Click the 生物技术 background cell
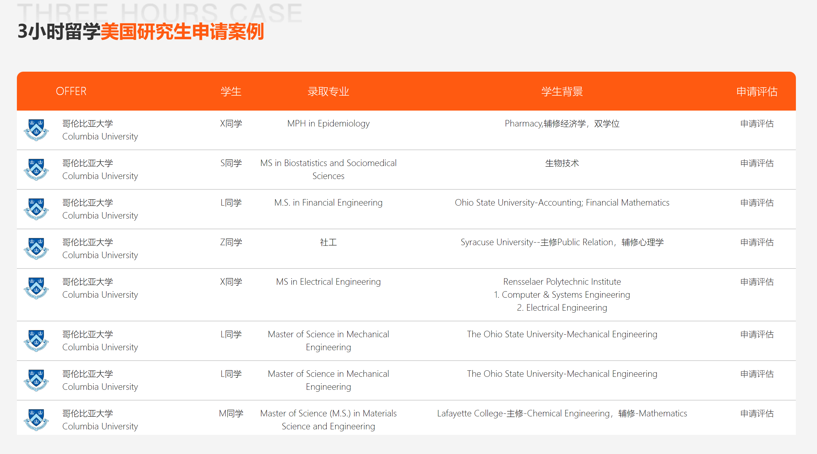 tap(562, 163)
